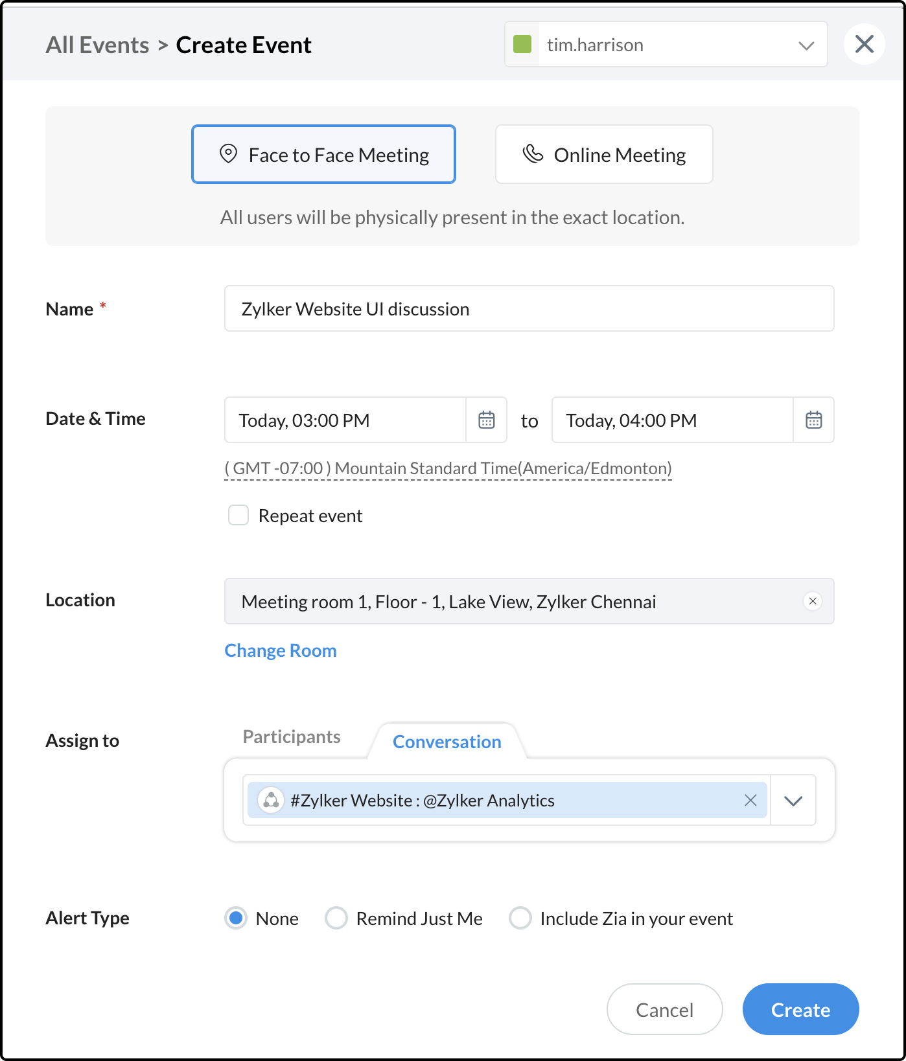
Task: Expand the conversation selection dropdown arrow
Action: [x=793, y=801]
